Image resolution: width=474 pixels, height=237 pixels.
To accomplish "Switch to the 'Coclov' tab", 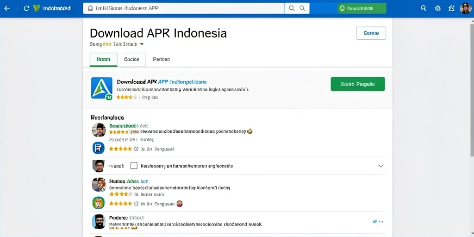I will coord(131,60).
